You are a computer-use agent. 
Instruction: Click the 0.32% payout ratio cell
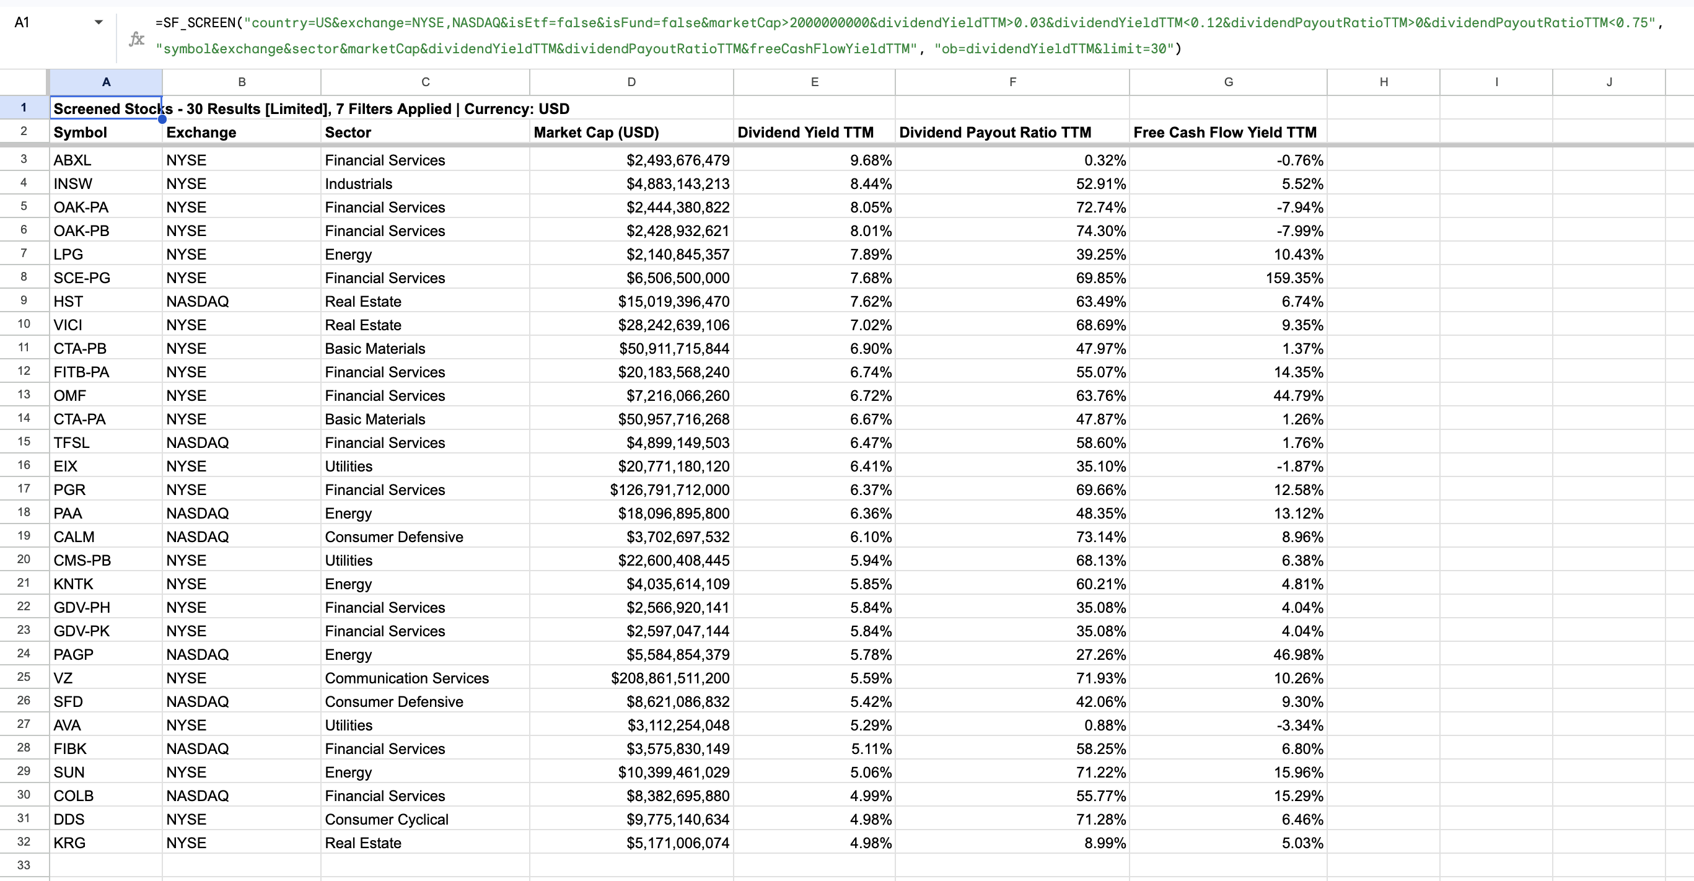point(1012,160)
